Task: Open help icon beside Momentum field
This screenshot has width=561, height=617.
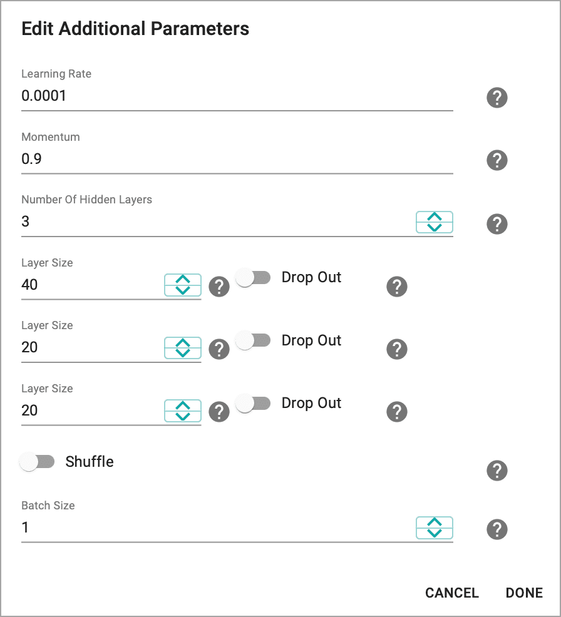Action: click(x=497, y=160)
